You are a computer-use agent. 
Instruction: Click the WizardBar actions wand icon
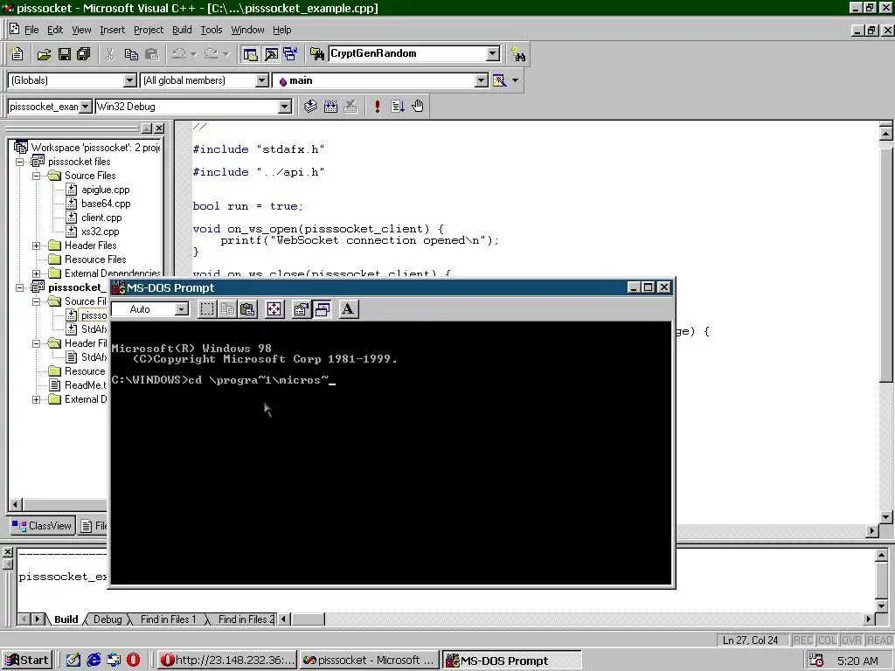coord(499,80)
